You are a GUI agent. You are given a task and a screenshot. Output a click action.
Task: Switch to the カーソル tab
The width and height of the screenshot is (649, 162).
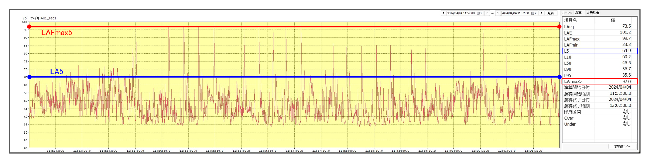567,13
